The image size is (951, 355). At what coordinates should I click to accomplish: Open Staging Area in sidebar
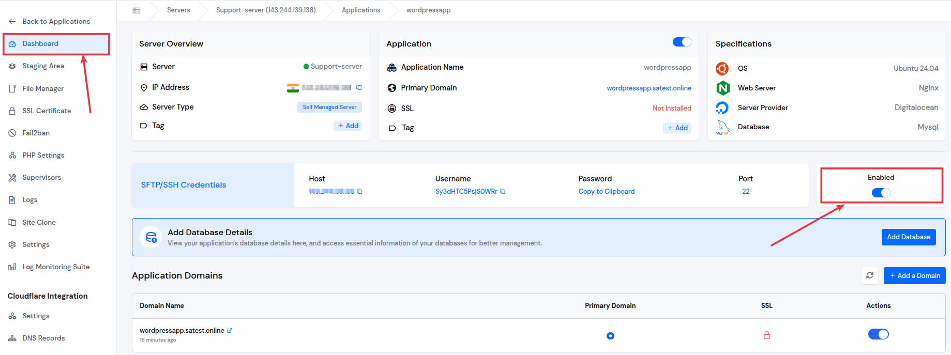(43, 66)
